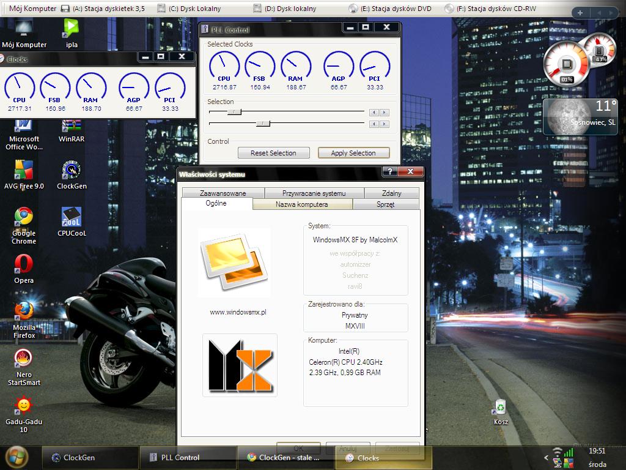Open (F:) Stacja dysków CD-RW
Screen dimensions: 626x470
tap(490, 9)
